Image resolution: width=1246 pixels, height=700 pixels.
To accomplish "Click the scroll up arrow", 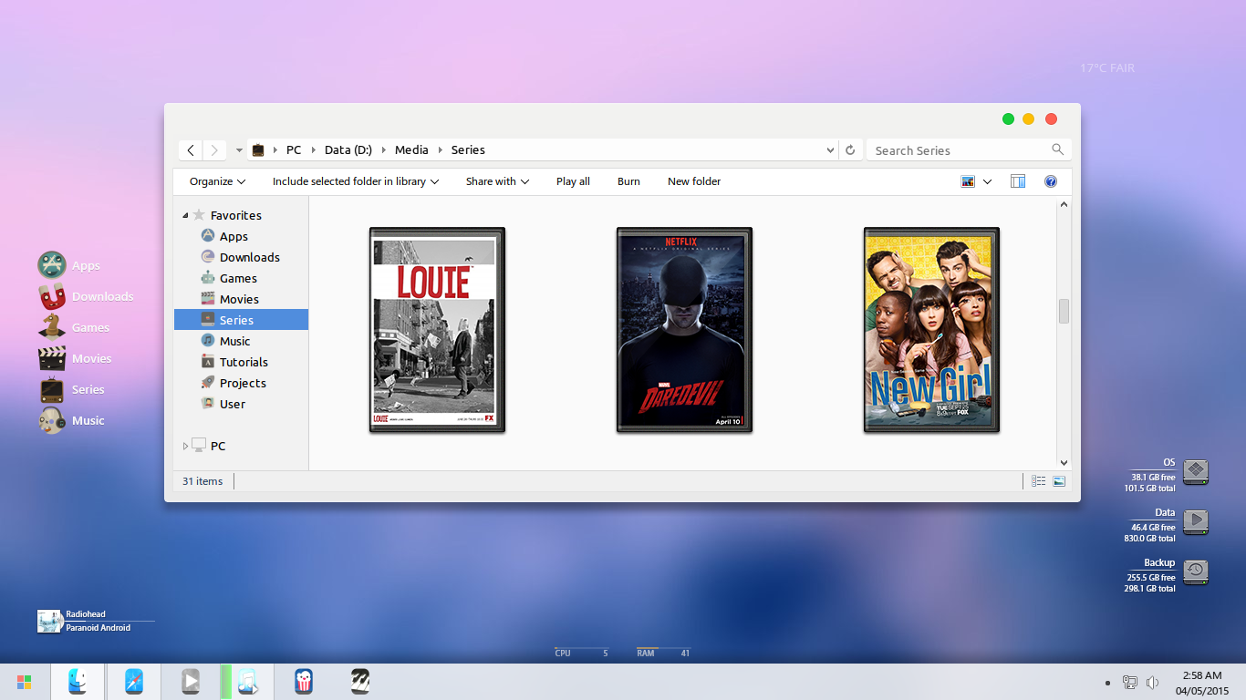I will click(1064, 205).
